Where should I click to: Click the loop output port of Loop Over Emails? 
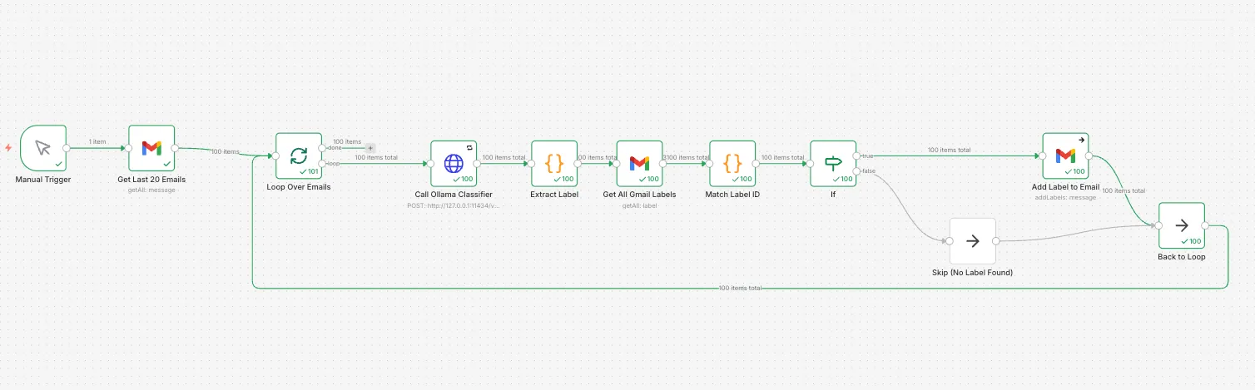pyautogui.click(x=322, y=163)
